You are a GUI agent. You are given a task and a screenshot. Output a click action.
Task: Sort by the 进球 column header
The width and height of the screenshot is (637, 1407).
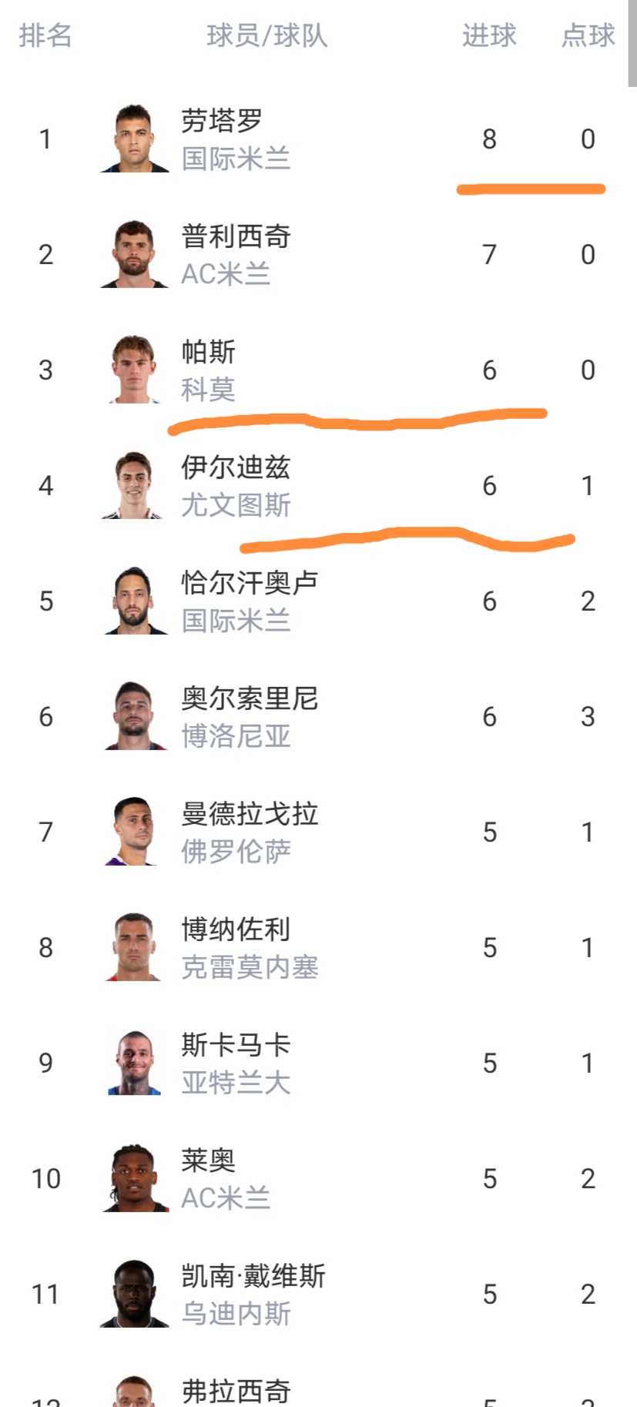click(x=489, y=35)
